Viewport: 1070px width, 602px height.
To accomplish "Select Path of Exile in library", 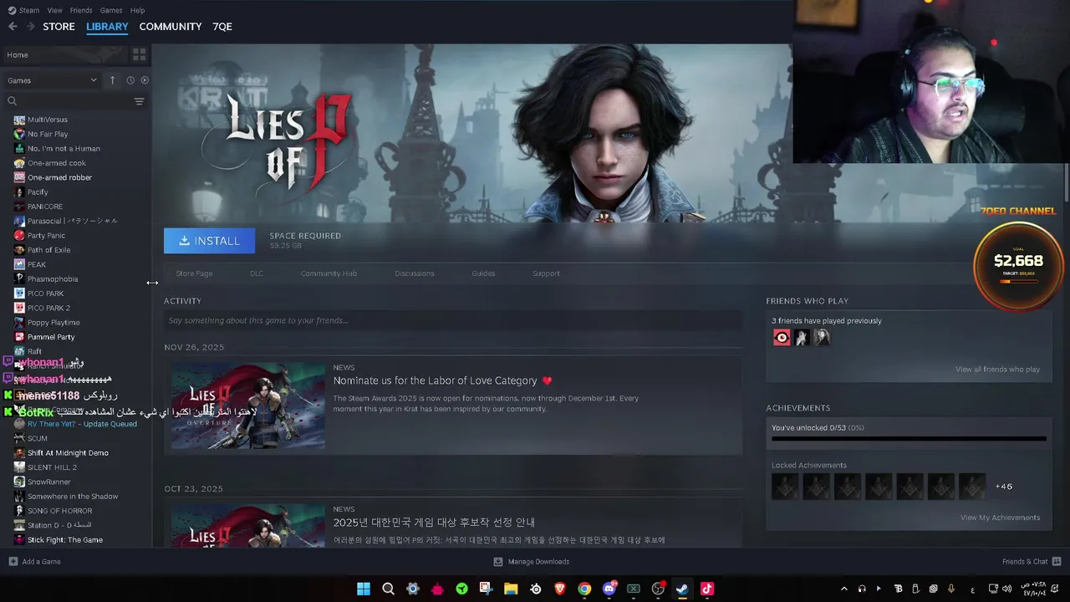I will pos(48,250).
